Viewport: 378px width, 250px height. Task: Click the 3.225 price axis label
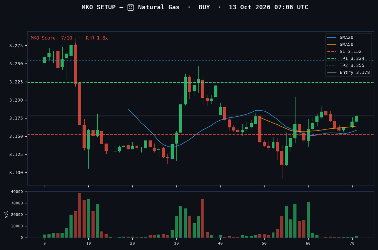(x=16, y=82)
